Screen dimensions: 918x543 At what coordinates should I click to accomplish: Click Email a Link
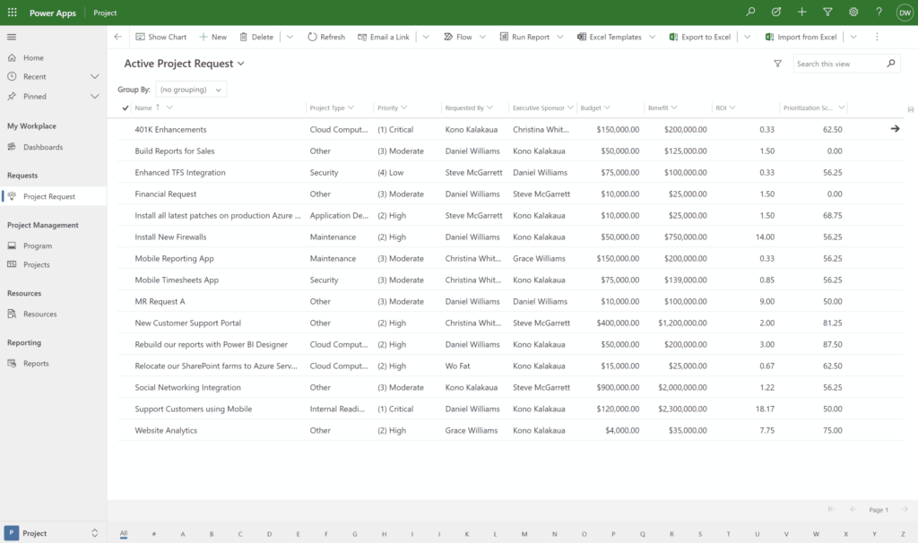(x=384, y=37)
